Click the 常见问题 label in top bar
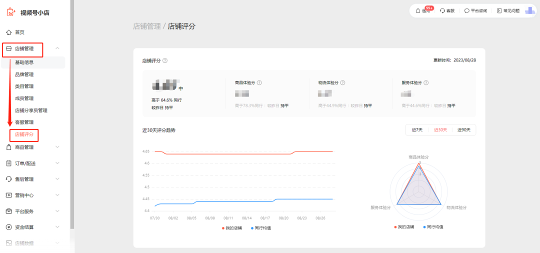540x253 pixels. (511, 10)
